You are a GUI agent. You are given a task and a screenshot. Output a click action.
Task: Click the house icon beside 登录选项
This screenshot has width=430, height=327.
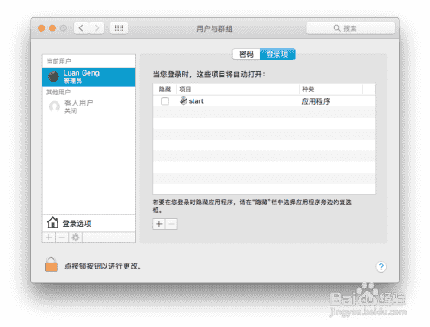click(x=52, y=222)
